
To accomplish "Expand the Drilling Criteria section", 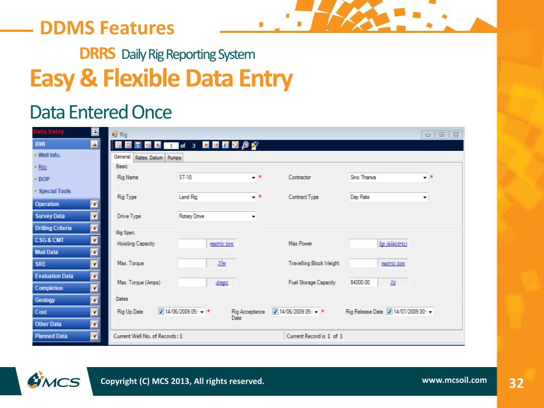I will pyautogui.click(x=95, y=228).
